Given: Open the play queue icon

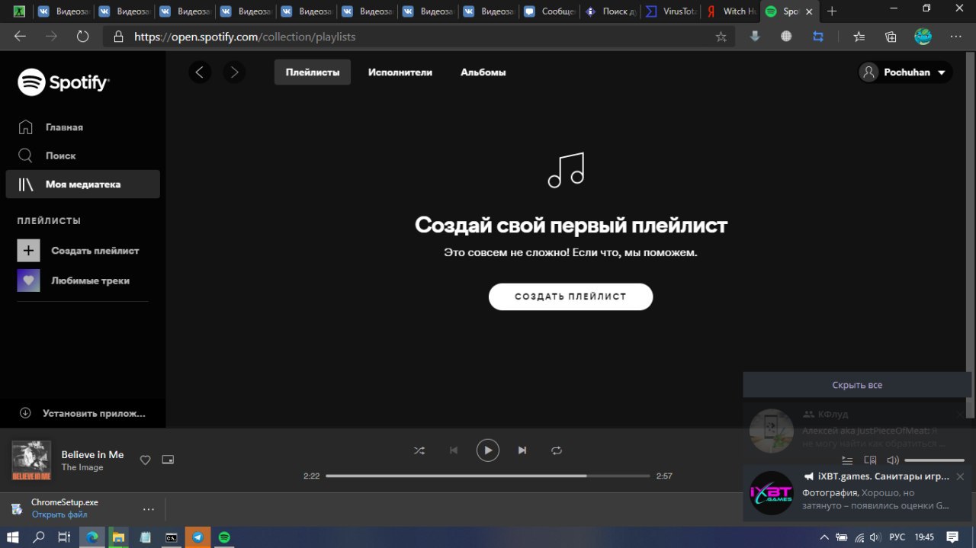Looking at the screenshot, I should point(847,460).
